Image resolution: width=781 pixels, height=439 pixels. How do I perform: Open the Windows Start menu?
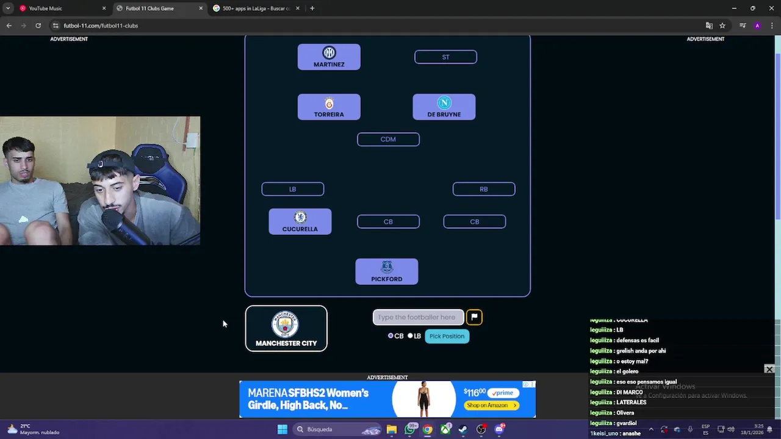(x=282, y=429)
